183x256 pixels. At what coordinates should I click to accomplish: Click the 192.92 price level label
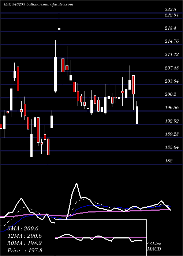tap(172, 121)
